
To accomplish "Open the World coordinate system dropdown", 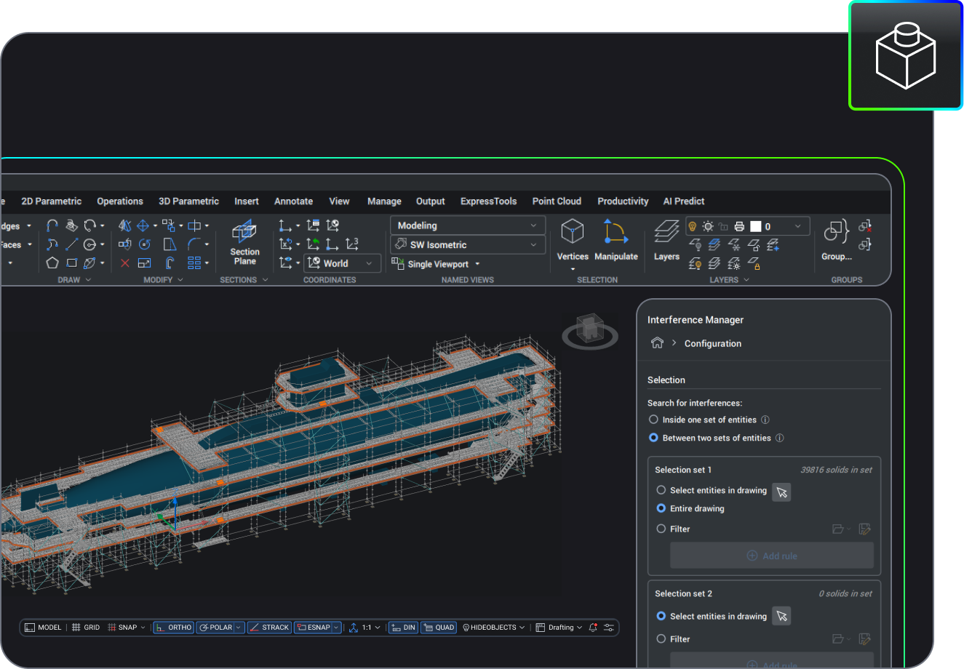I will (342, 263).
